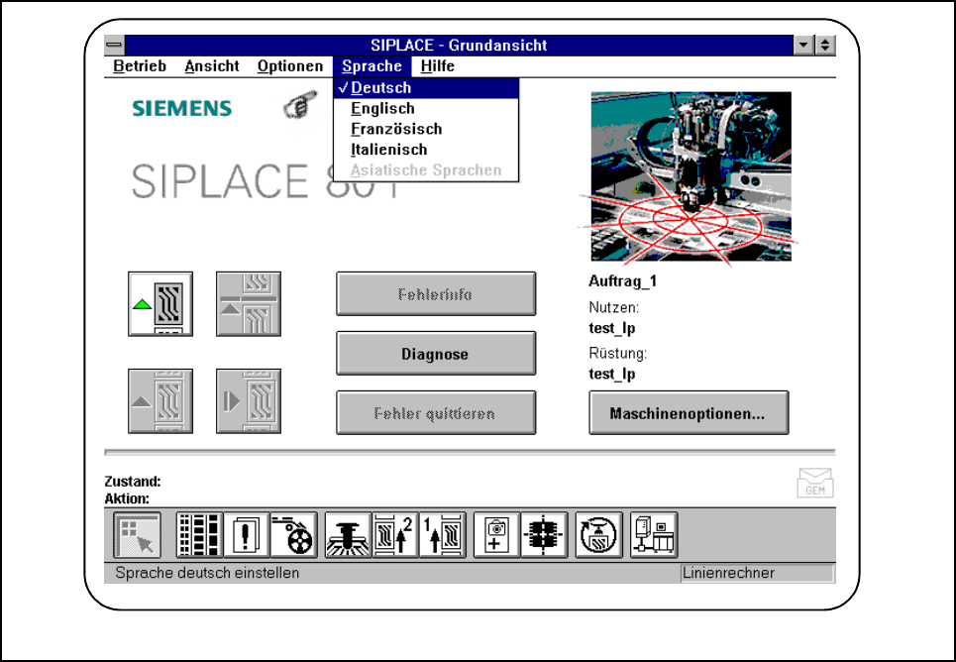Image resolution: width=956 pixels, height=662 pixels.
Task: Select the checked Deutsch language entry
Action: point(426,88)
